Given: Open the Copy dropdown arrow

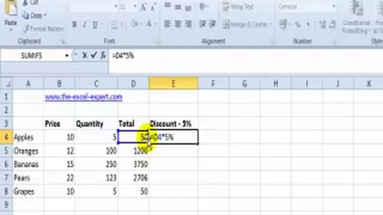Looking at the screenshot, I should coord(45,16).
